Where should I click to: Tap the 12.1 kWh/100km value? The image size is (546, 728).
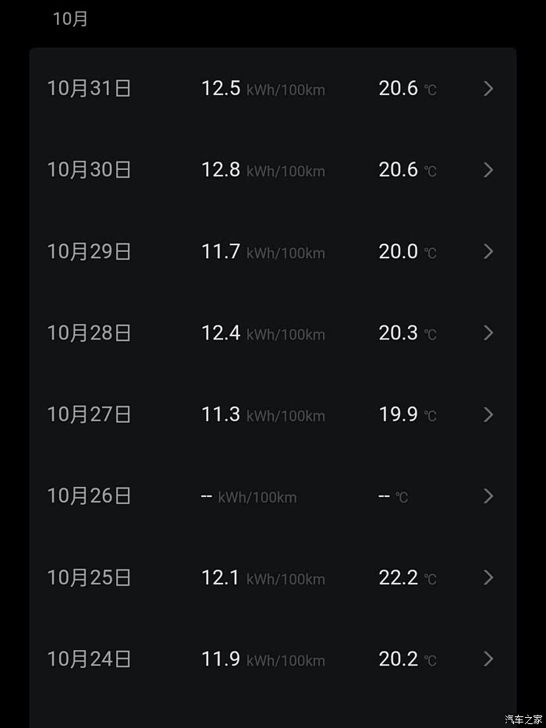[x=263, y=577]
